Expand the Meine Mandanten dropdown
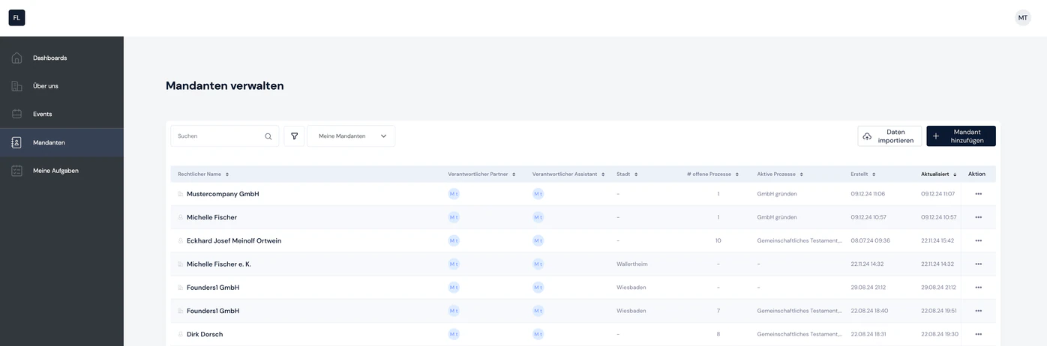This screenshot has height=346, width=1047. 351,136
